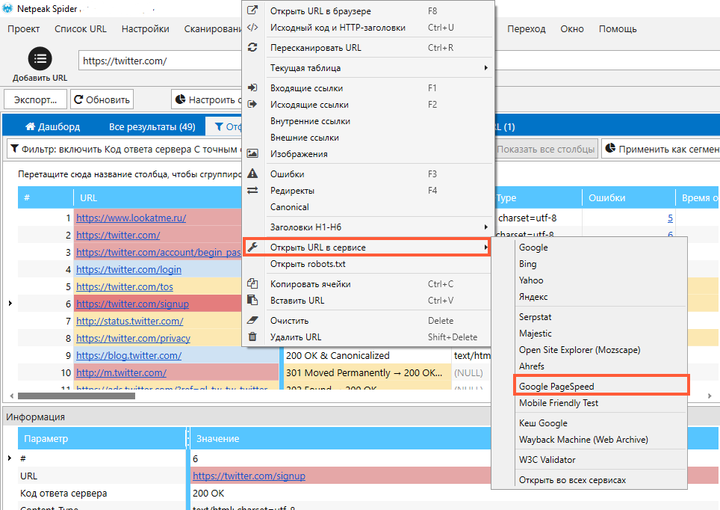This screenshot has width=720, height=510.
Task: Choose Mobile Friendly Test service
Action: pos(559,403)
